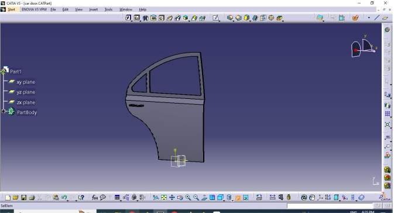Open the Formula f(x) tool
This screenshot has height=213, width=394.
click(94, 198)
